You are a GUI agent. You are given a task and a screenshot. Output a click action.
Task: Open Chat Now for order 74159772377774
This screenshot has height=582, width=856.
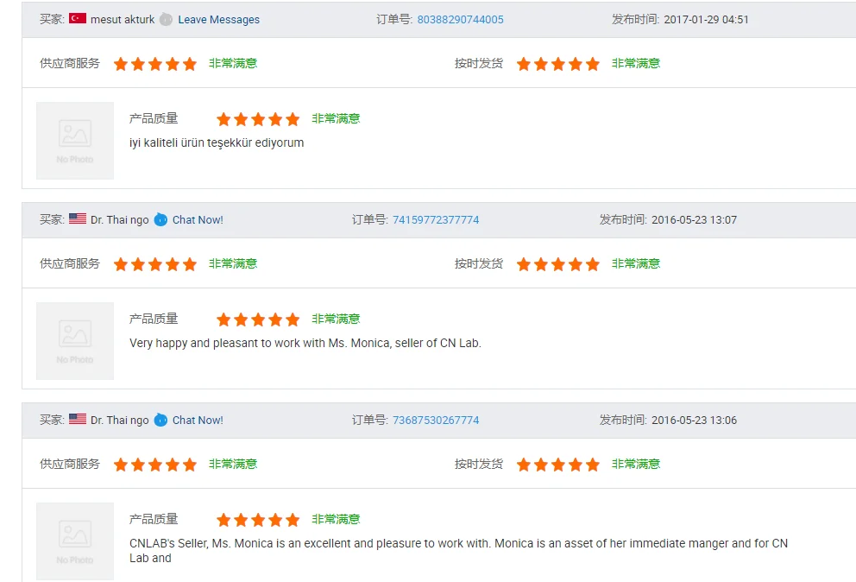pos(198,219)
